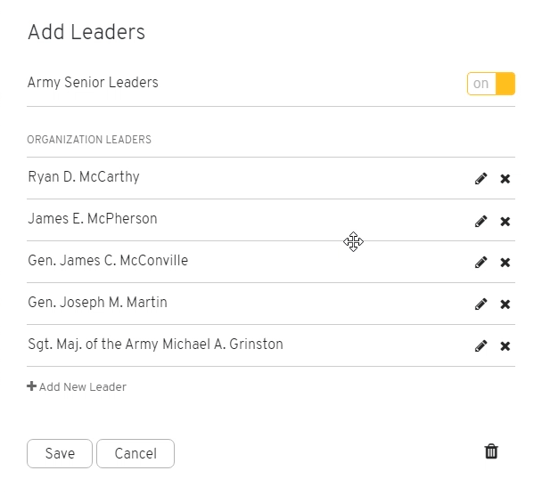542x495 pixels.
Task: Select the Ryan D. McCarthy row
Action: click(x=271, y=178)
